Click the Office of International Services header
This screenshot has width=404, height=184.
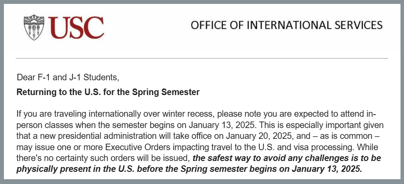tap(286, 25)
